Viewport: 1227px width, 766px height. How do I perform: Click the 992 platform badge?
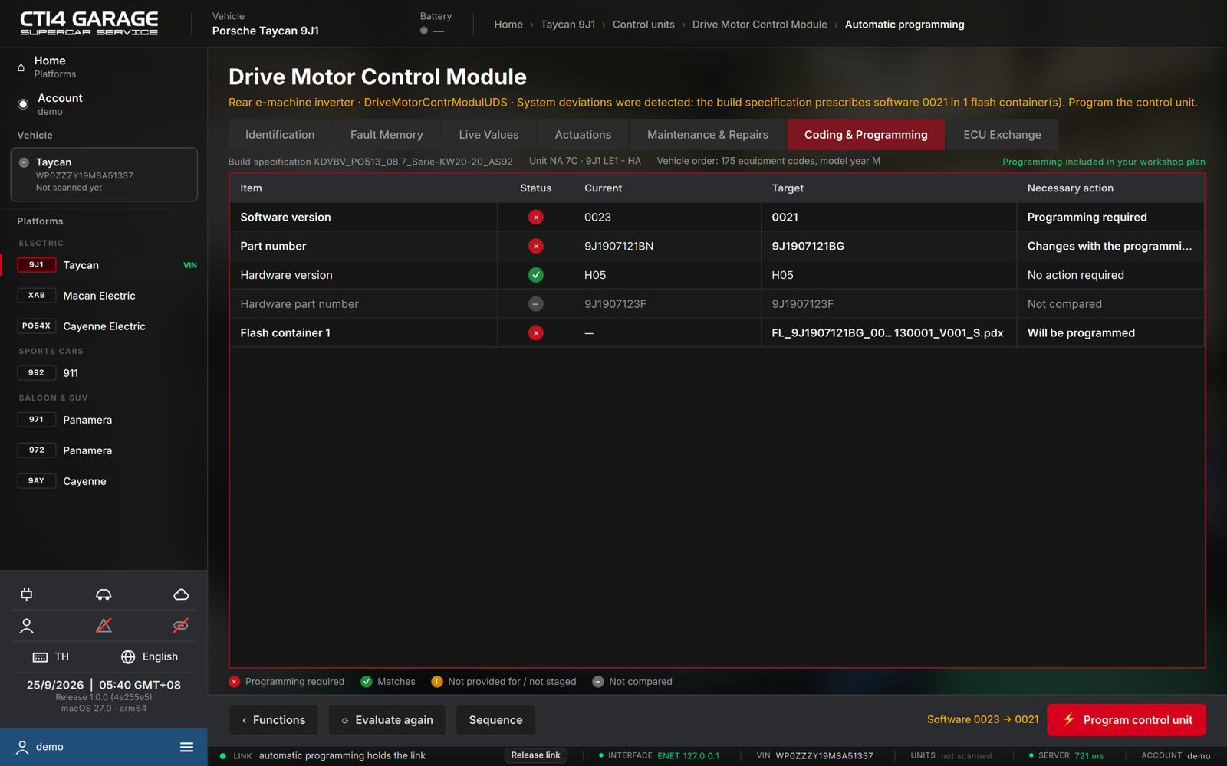[x=36, y=373]
